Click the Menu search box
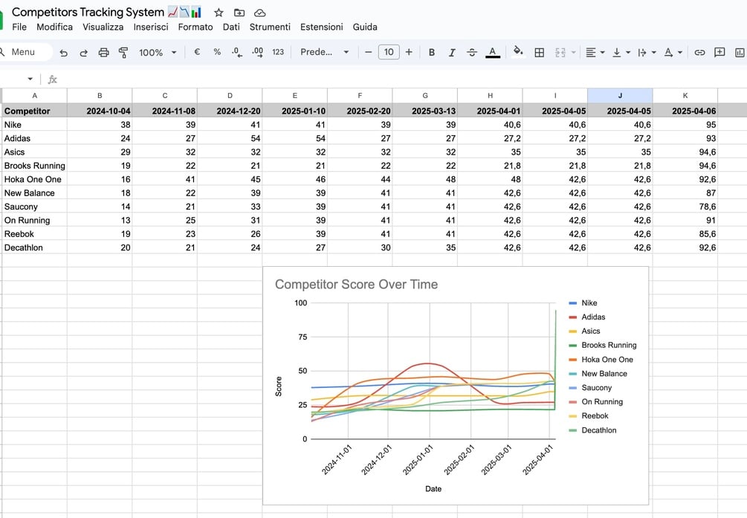This screenshot has height=518, width=747. 25,52
